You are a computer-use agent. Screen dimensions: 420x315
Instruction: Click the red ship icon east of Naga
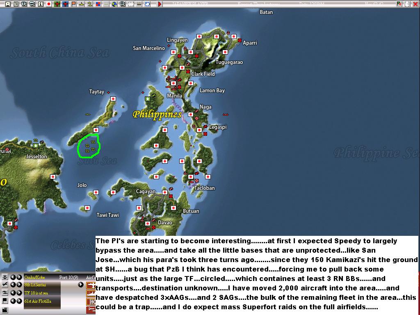click(226, 114)
